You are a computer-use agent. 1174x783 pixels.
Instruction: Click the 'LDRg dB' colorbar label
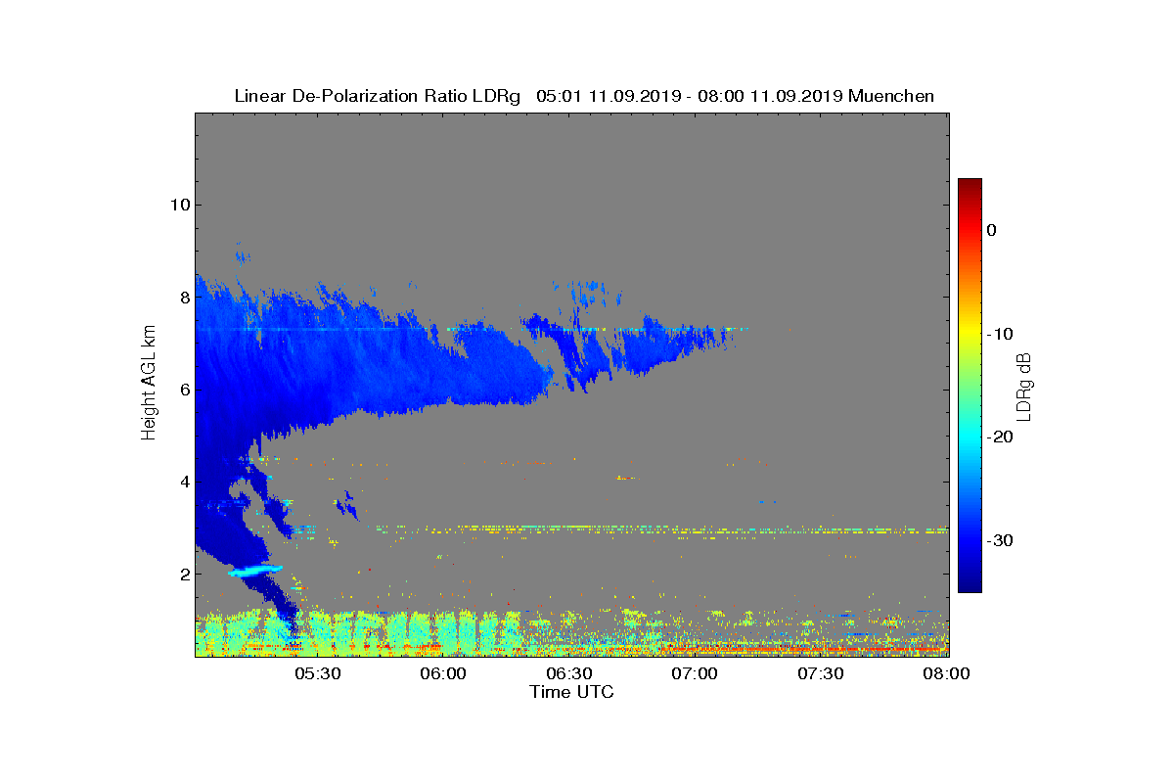(1023, 386)
